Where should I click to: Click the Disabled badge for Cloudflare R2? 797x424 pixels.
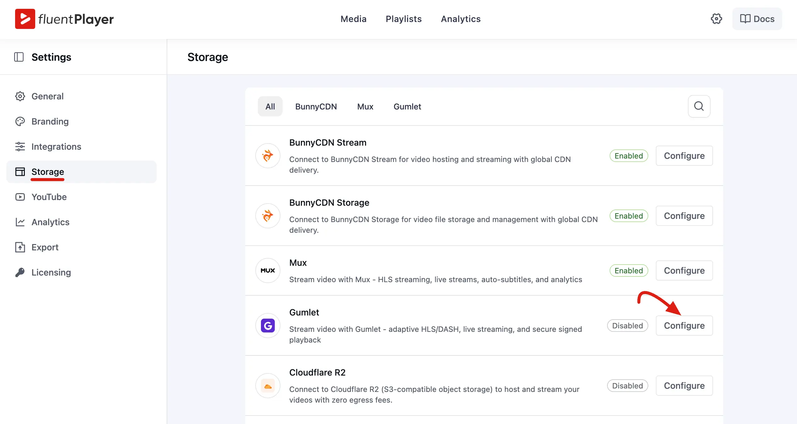628,386
